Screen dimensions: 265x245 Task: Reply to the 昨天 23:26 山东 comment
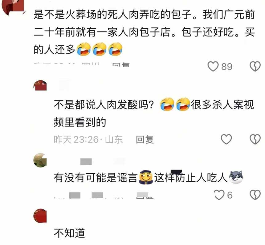145,140
